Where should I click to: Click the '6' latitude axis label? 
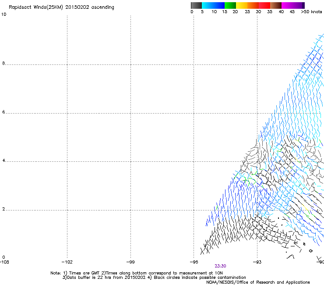[x=4, y=112]
